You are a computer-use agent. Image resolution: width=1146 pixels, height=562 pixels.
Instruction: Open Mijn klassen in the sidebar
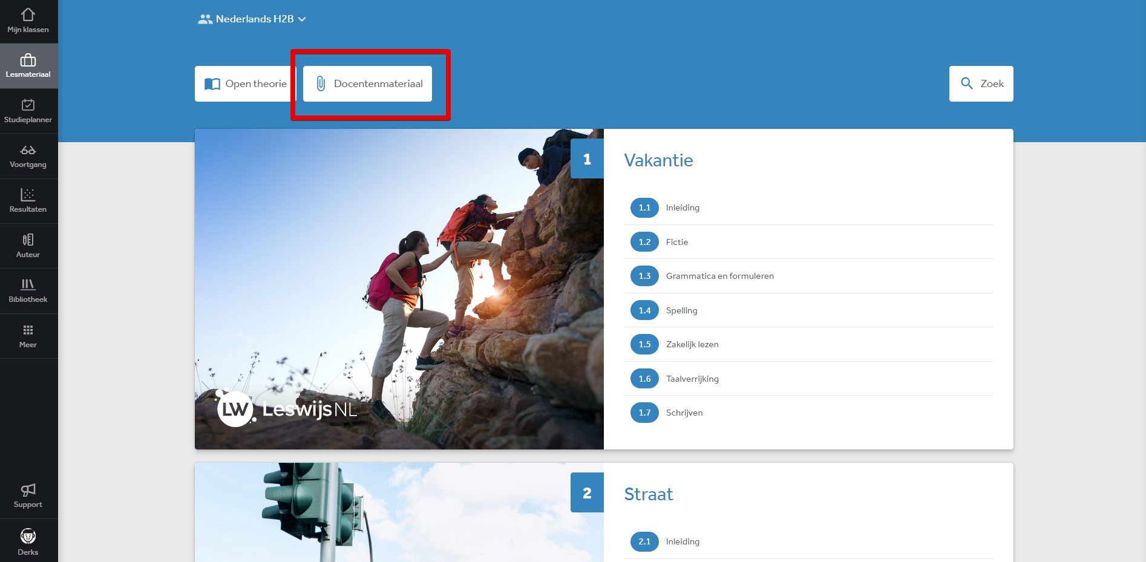pyautogui.click(x=28, y=21)
